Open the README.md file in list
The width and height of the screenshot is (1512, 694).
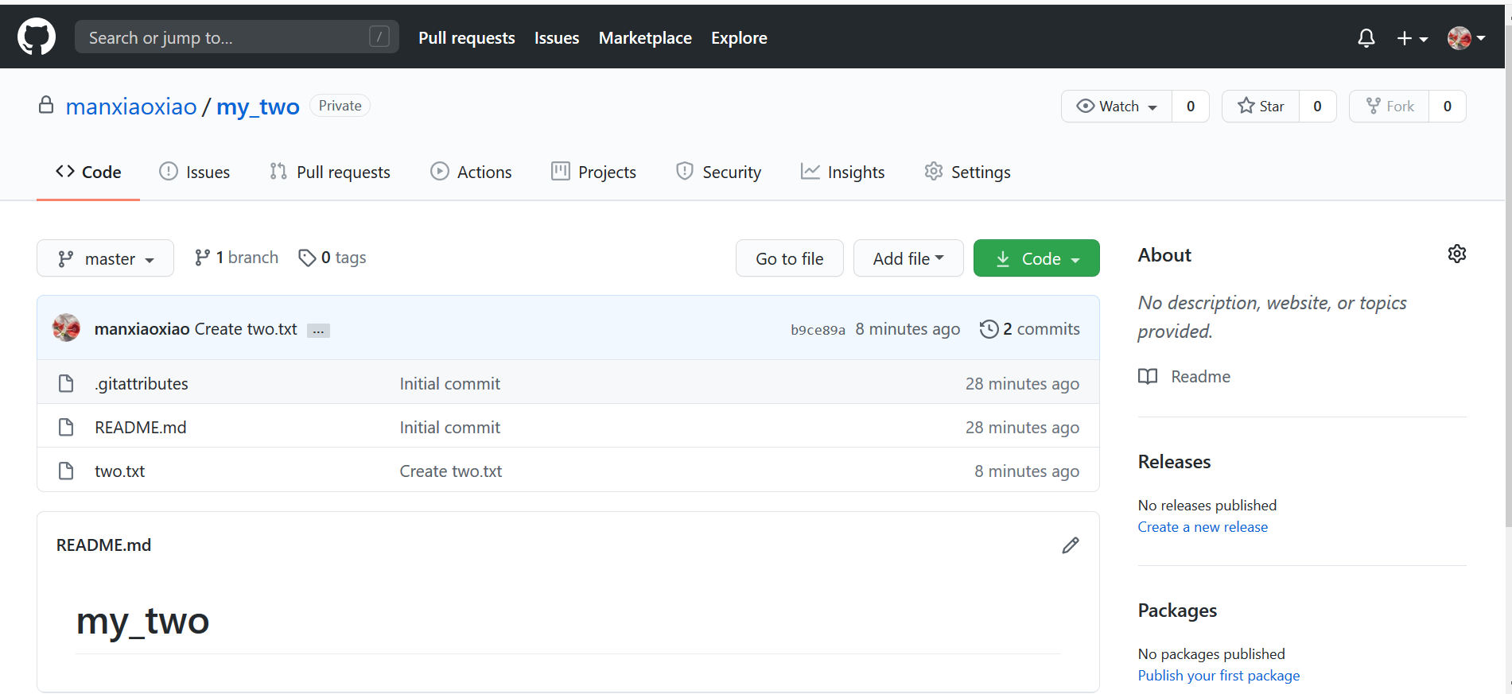coord(141,428)
